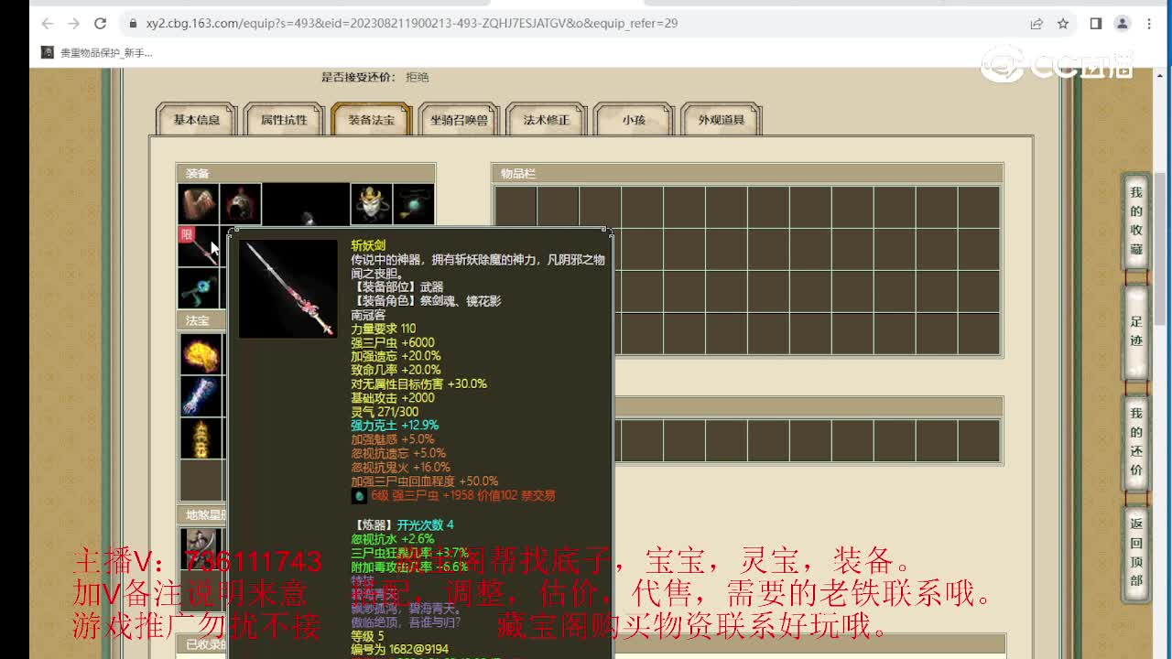Open 足迹 in right sidebar

(x=1136, y=331)
